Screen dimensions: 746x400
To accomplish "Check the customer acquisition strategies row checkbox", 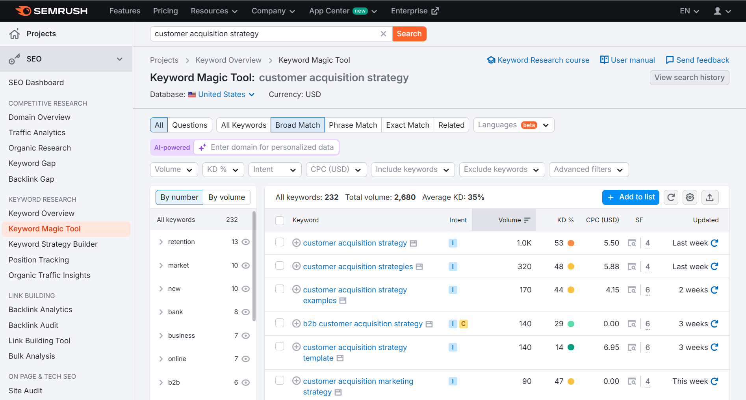I will (x=280, y=266).
